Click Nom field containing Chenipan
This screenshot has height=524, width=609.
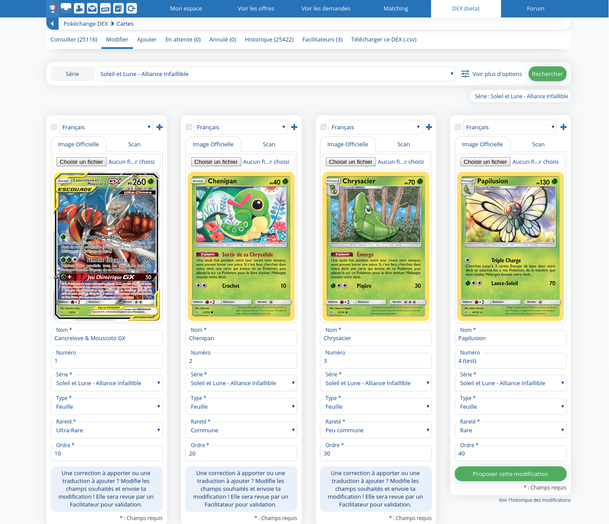click(x=241, y=338)
